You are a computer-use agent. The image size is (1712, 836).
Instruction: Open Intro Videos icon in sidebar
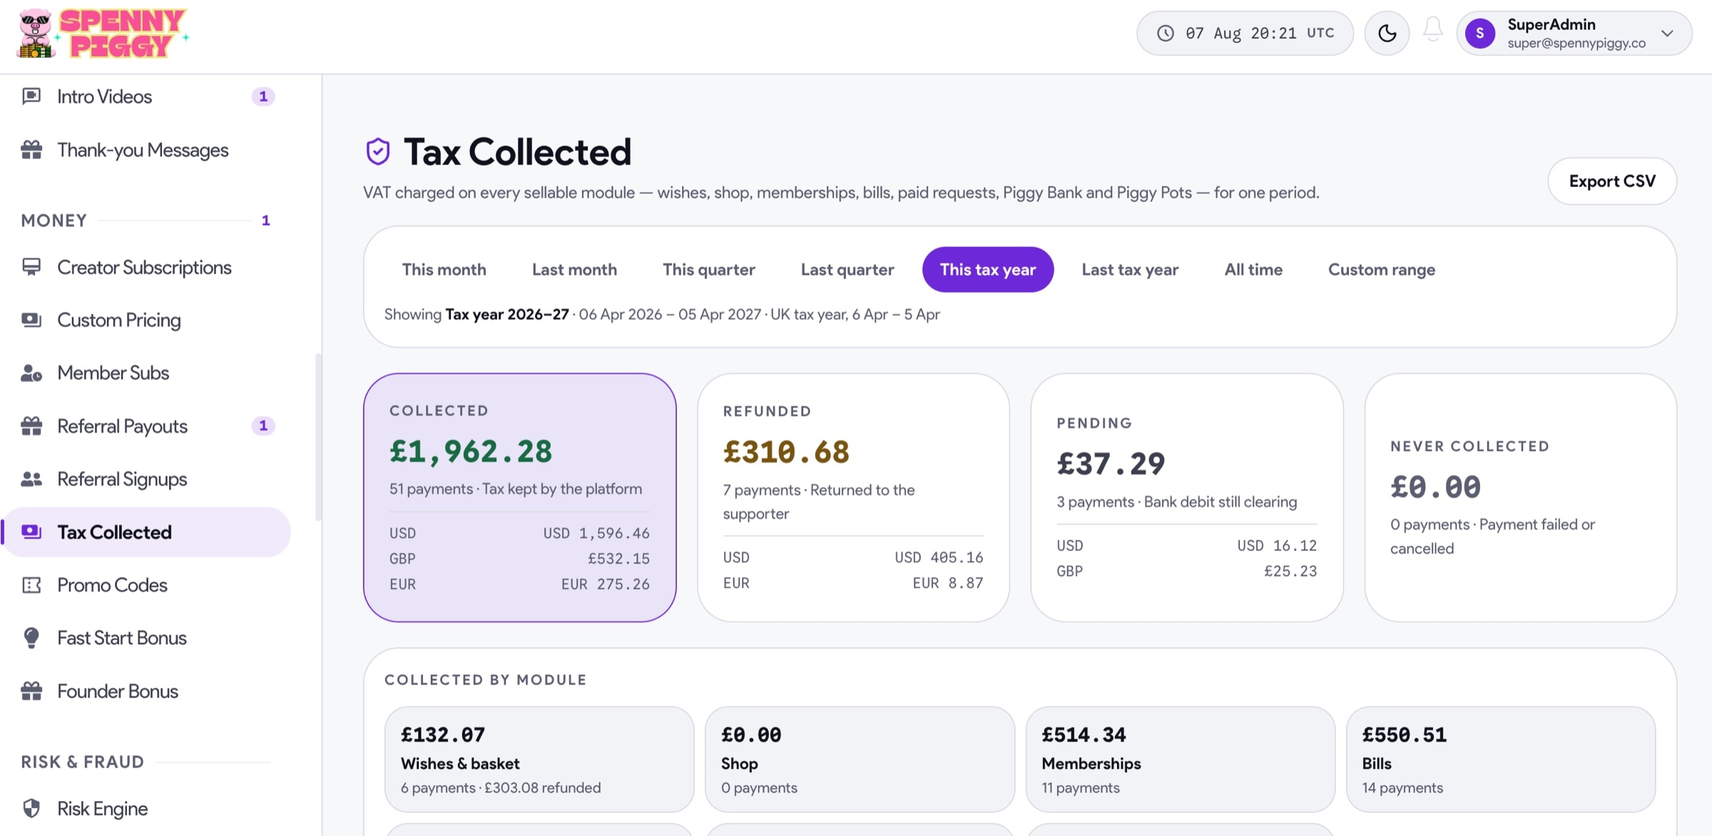31,96
